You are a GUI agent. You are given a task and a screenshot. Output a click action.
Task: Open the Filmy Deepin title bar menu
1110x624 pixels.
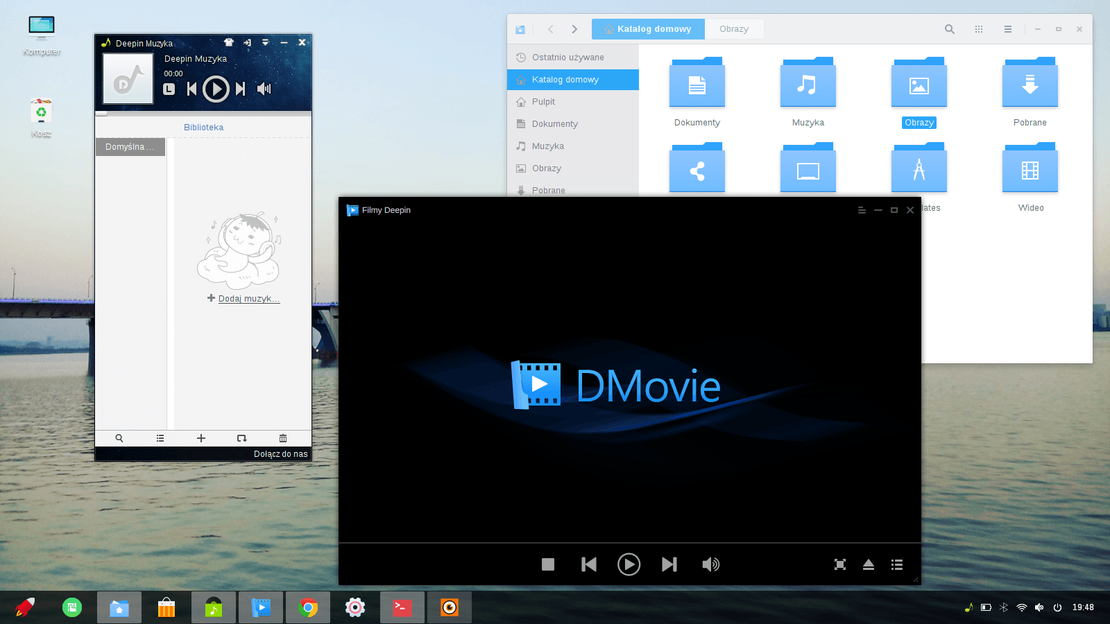862,210
